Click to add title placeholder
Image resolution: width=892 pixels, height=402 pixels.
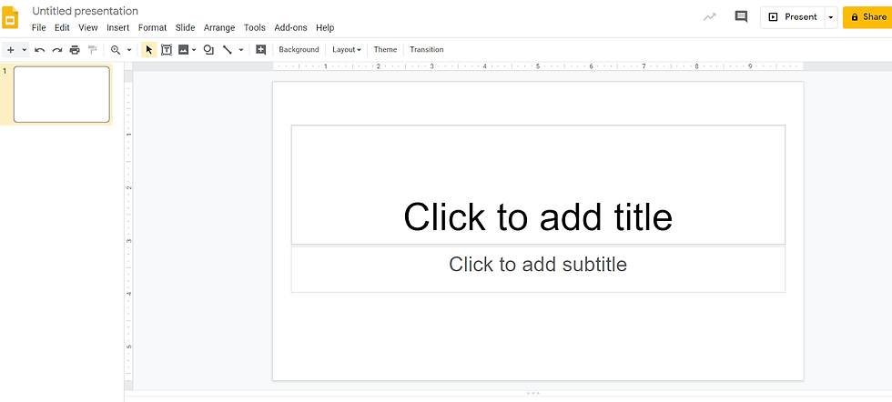click(x=538, y=185)
